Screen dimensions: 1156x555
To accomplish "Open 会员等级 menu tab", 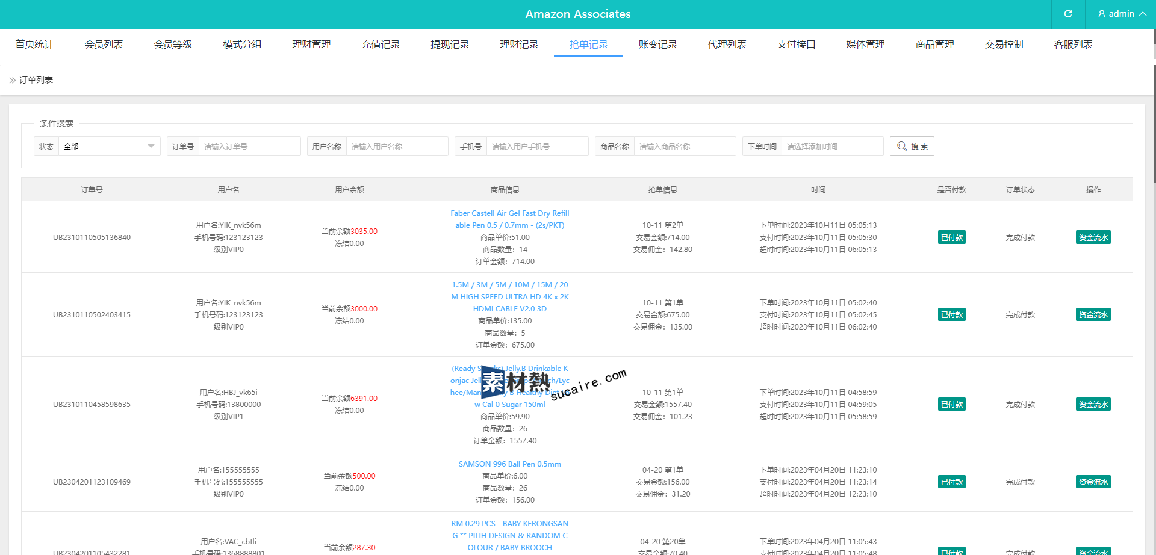I will (173, 44).
